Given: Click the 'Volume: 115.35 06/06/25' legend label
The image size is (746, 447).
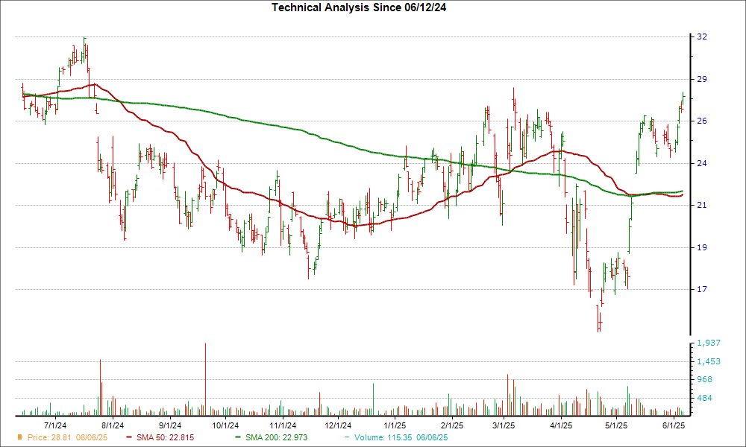Looking at the screenshot, I should [x=401, y=437].
